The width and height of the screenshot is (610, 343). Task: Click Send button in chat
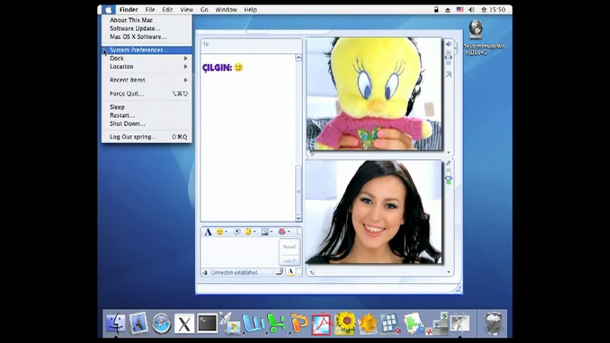tap(289, 247)
